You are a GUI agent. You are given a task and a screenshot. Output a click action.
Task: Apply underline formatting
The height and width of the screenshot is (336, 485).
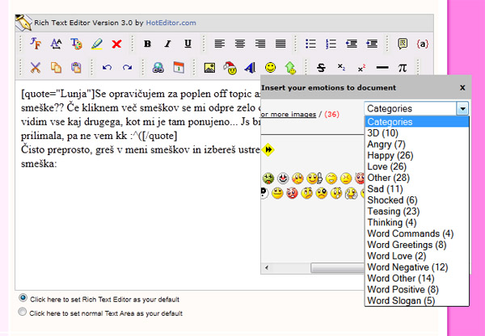pos(188,44)
